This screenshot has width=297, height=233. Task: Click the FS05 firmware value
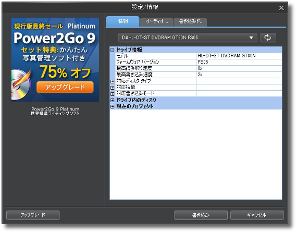203,62
